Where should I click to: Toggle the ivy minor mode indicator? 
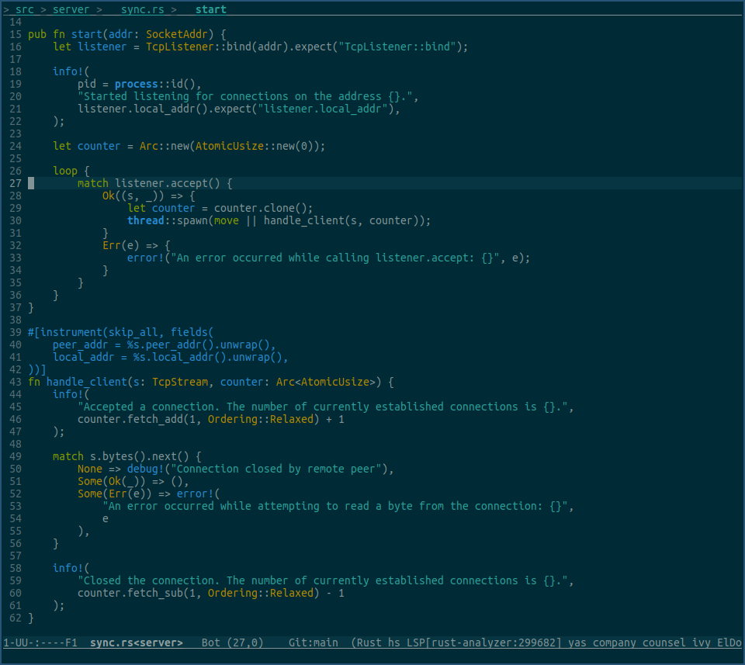[702, 642]
